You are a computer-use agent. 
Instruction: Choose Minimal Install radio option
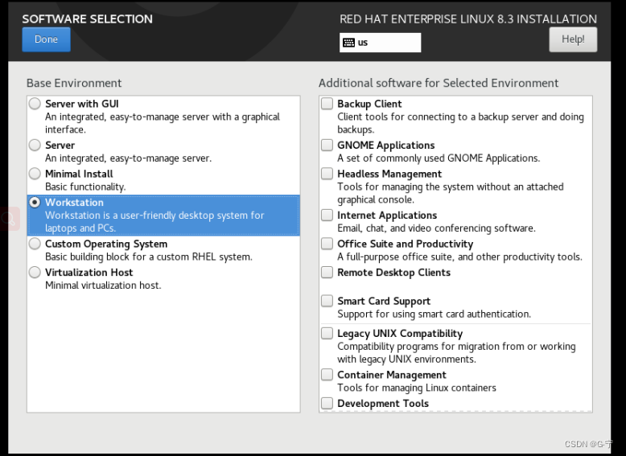(x=35, y=174)
